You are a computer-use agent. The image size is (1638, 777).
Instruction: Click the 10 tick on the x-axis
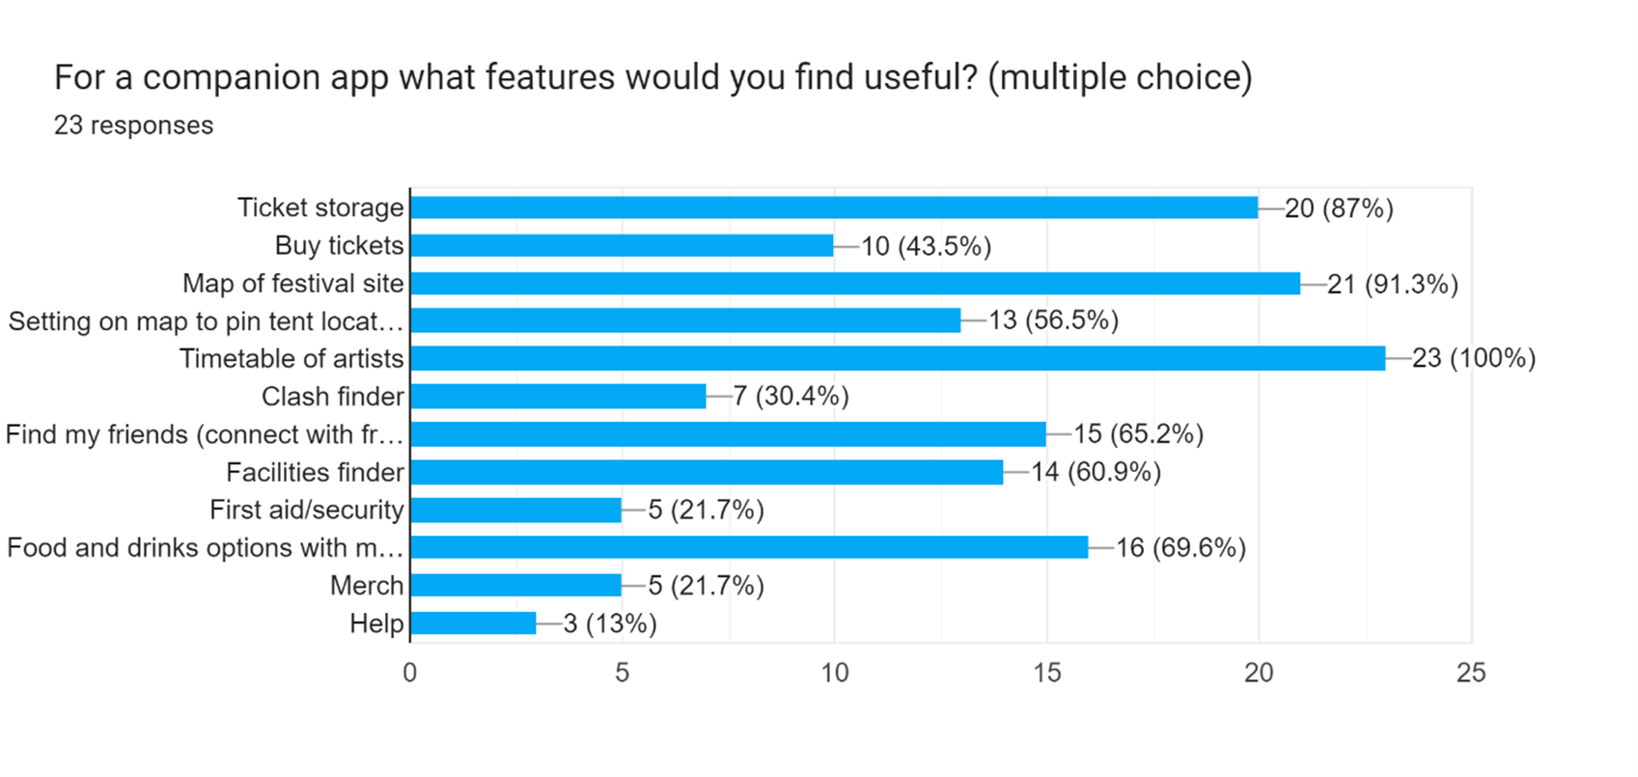coord(834,673)
